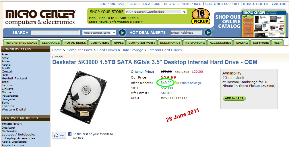This screenshot has width=289, height=147.
Task: Select the Refurbished Deals tab
Action: click(21, 43)
